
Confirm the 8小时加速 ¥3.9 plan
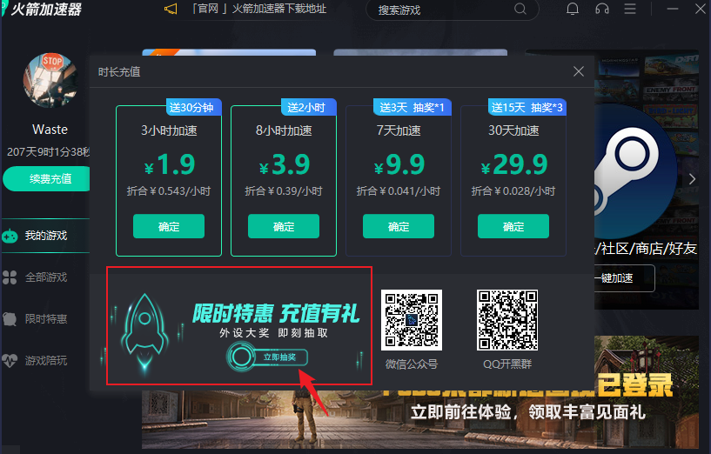[284, 226]
